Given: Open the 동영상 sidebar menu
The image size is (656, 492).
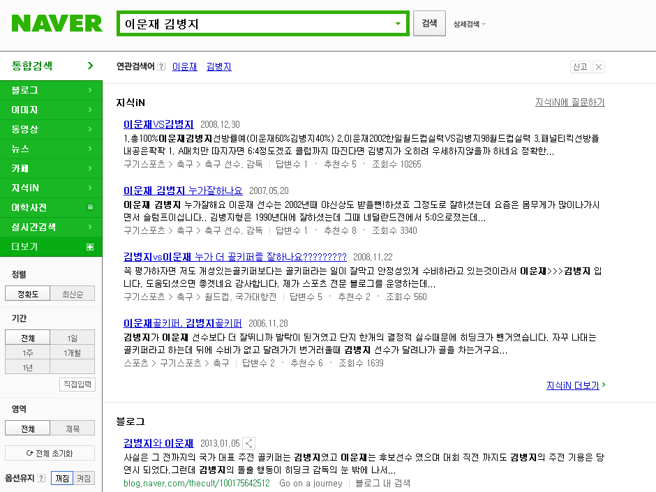Looking at the screenshot, I should [x=51, y=129].
